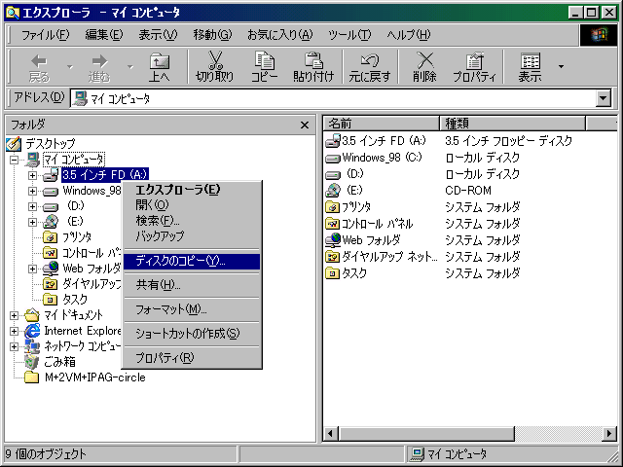Expand the (D:) drive tree node
Viewport: 623px width, 467px height.
point(32,206)
